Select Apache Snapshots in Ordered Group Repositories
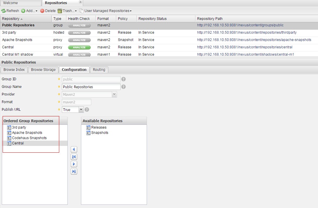 pos(35,133)
